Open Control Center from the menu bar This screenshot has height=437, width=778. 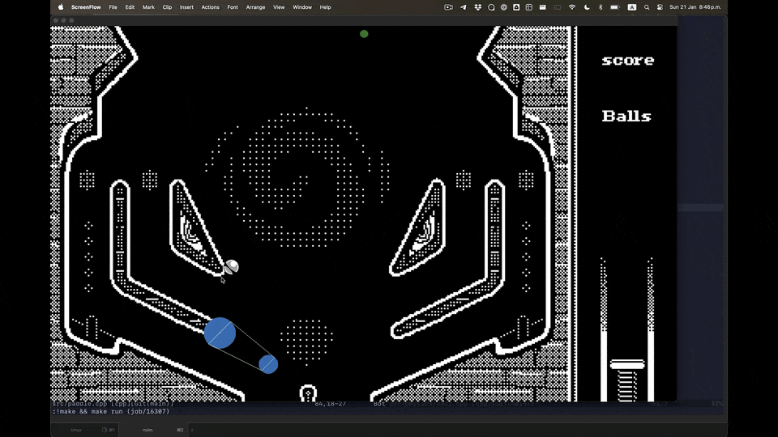click(x=660, y=7)
